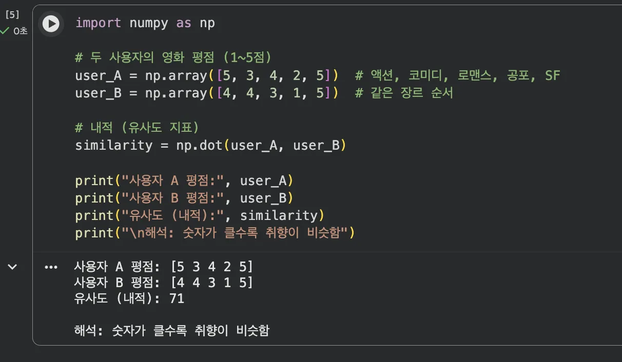The height and width of the screenshot is (362, 622).
Task: Click the output result 유사도 (내적): 71
Action: click(129, 298)
